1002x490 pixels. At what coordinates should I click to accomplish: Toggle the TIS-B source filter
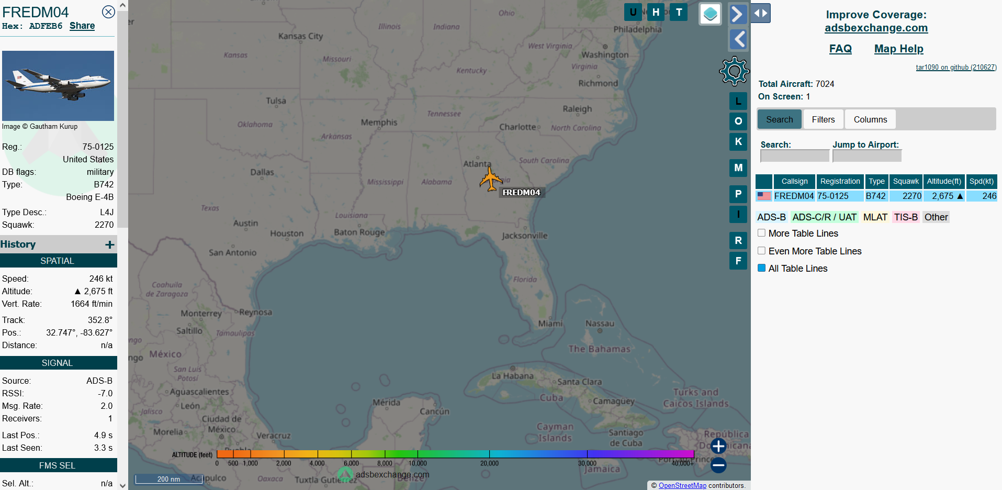906,217
